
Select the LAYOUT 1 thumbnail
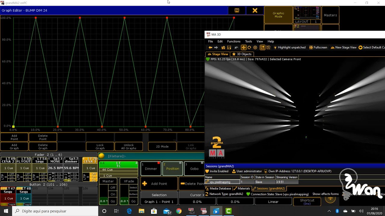click(x=307, y=15)
